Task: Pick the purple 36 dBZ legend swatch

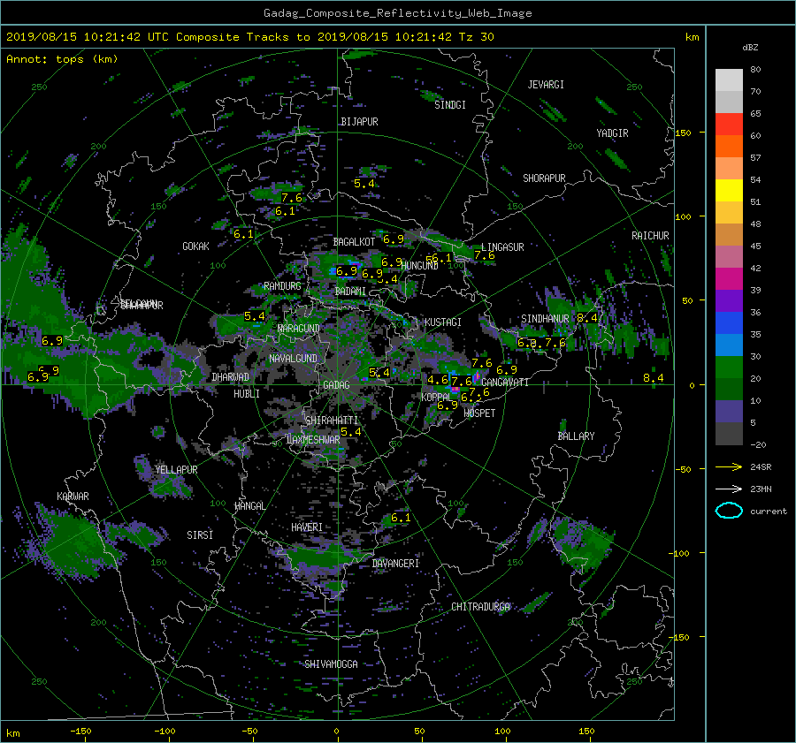Action: click(x=729, y=300)
